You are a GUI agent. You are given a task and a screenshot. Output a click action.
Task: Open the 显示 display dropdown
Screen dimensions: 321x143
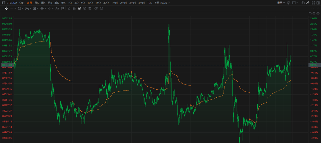(x=281, y=3)
